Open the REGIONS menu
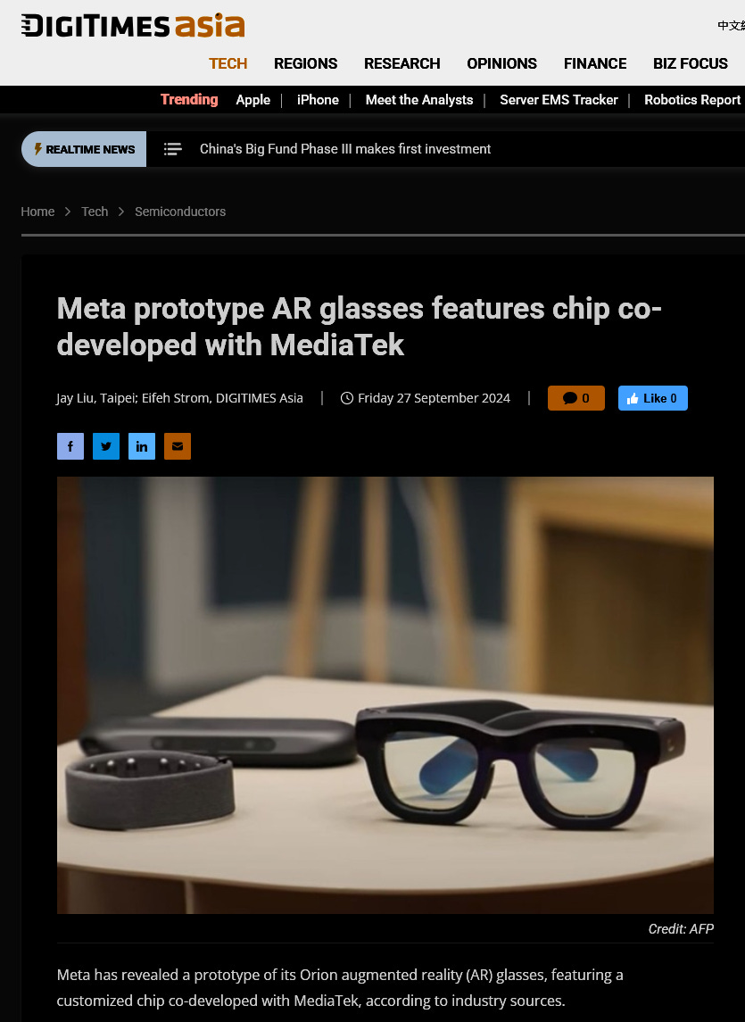Screen dimensions: 745x1022 [306, 63]
